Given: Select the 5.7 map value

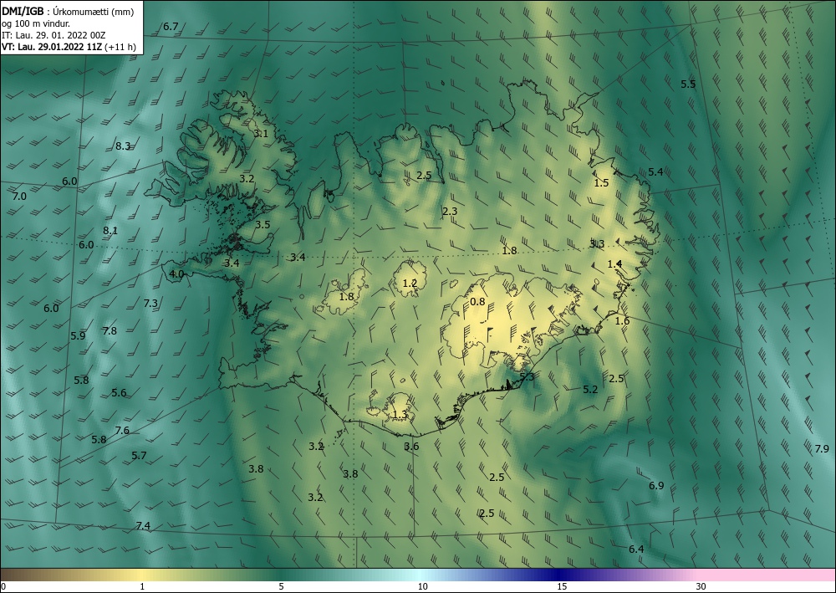Looking at the screenshot, I should point(139,456).
